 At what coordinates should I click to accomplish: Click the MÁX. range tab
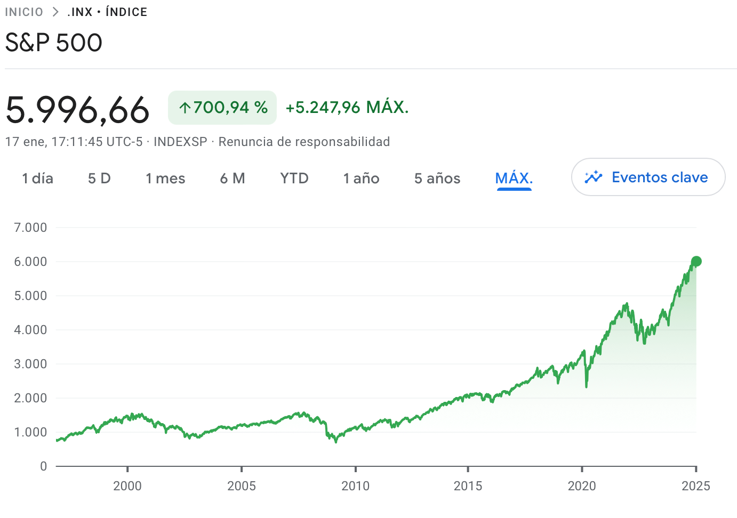[x=514, y=179]
